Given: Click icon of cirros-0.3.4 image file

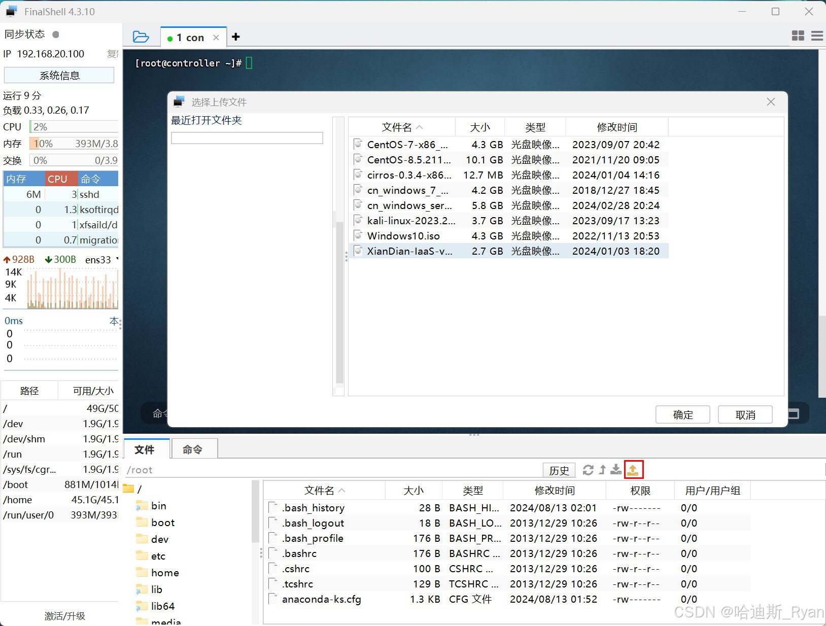Looking at the screenshot, I should (x=358, y=175).
